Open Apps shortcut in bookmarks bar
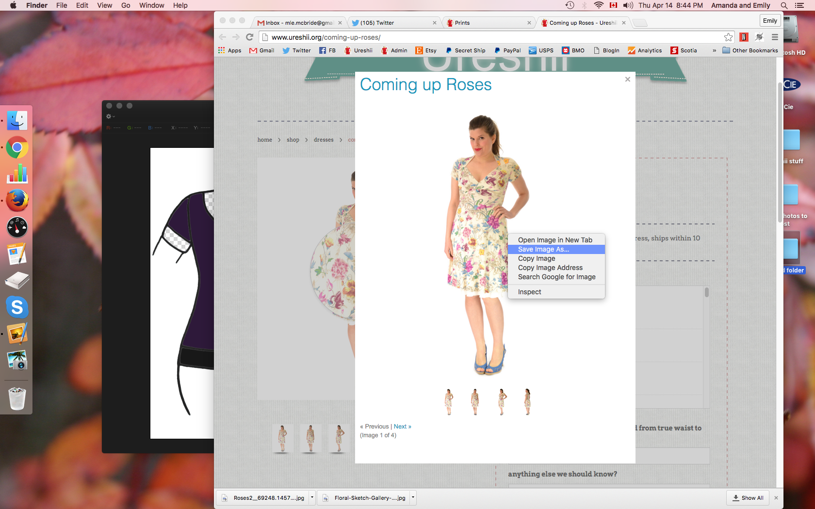The width and height of the screenshot is (815, 509). (229, 50)
